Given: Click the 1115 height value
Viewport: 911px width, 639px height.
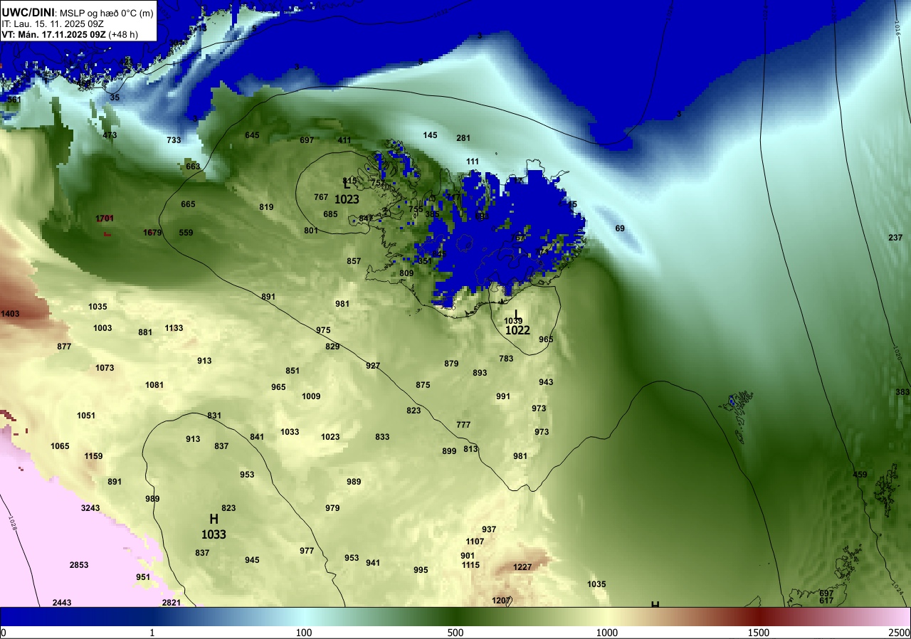Looking at the screenshot, I should pos(470,565).
